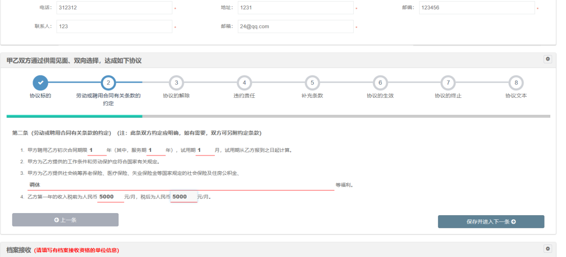Click 保存并进入下一条 button
The image size is (566, 257).
(x=491, y=221)
